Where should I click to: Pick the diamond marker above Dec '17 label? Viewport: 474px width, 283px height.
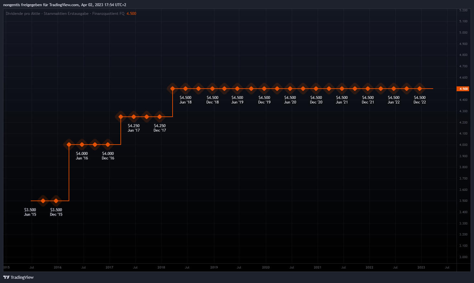tap(160, 117)
